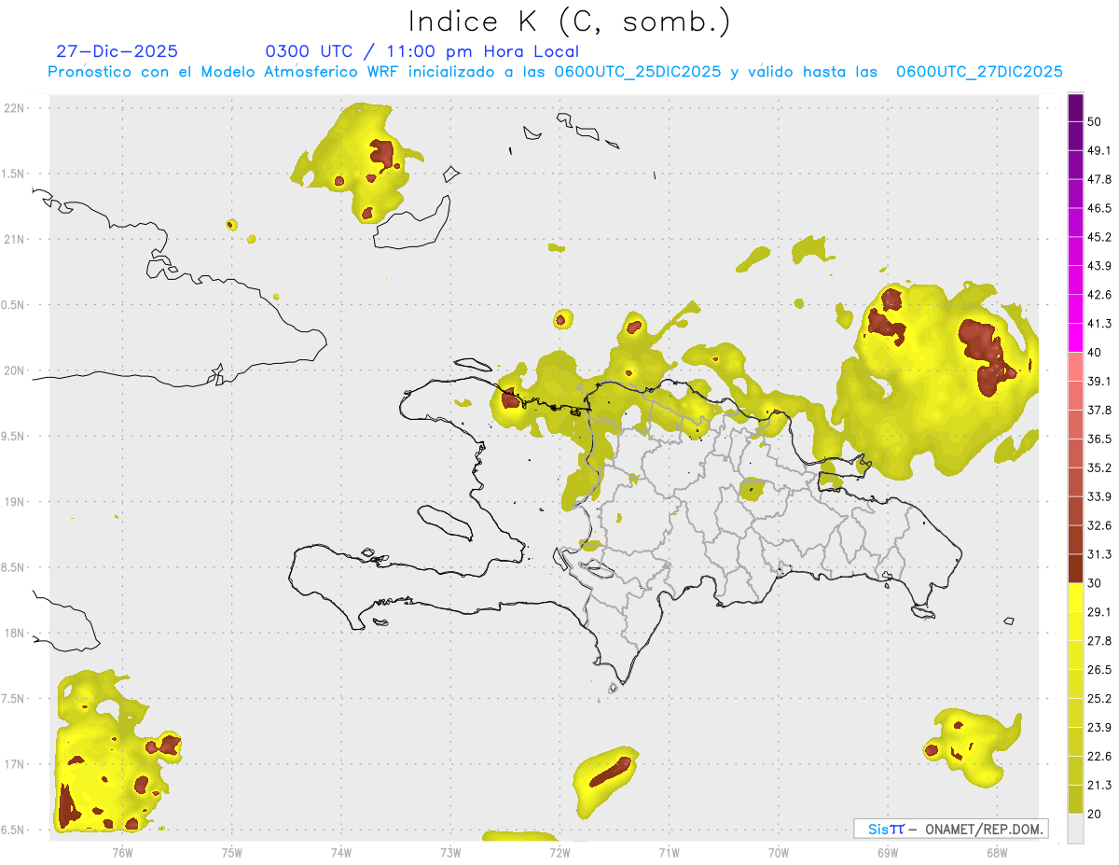Click the "0600UTC_25DIC2025" initialization time text
Screen dimensions: 1119x865
pos(638,71)
